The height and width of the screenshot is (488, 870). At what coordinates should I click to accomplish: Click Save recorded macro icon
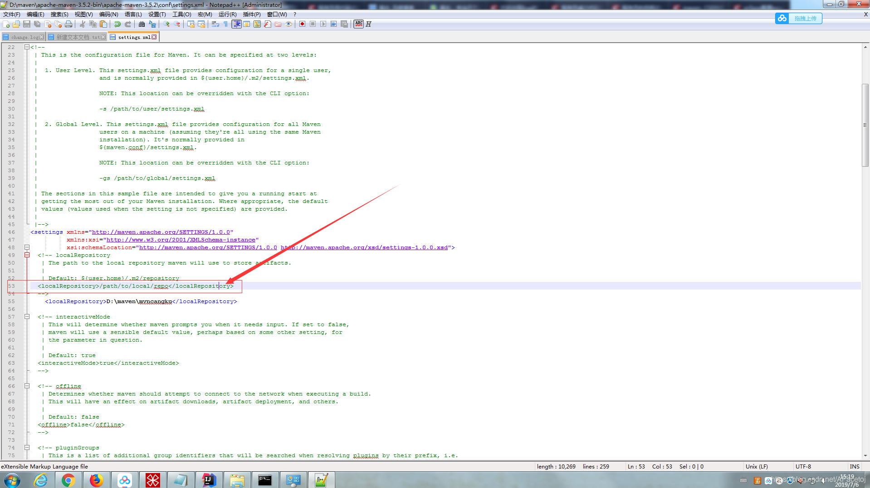(344, 24)
